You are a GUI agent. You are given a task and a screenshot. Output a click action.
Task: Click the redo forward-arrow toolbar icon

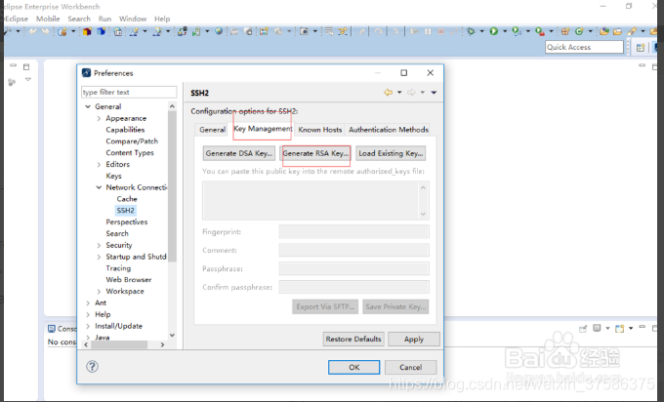(45, 31)
